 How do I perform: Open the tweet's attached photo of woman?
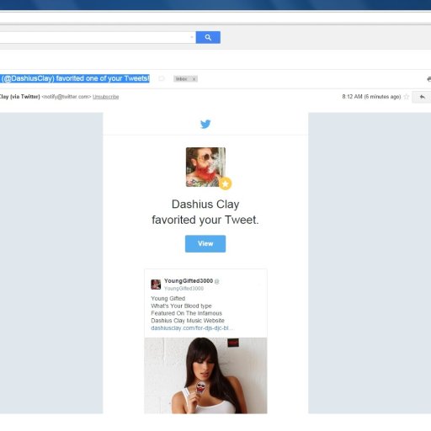point(205,375)
